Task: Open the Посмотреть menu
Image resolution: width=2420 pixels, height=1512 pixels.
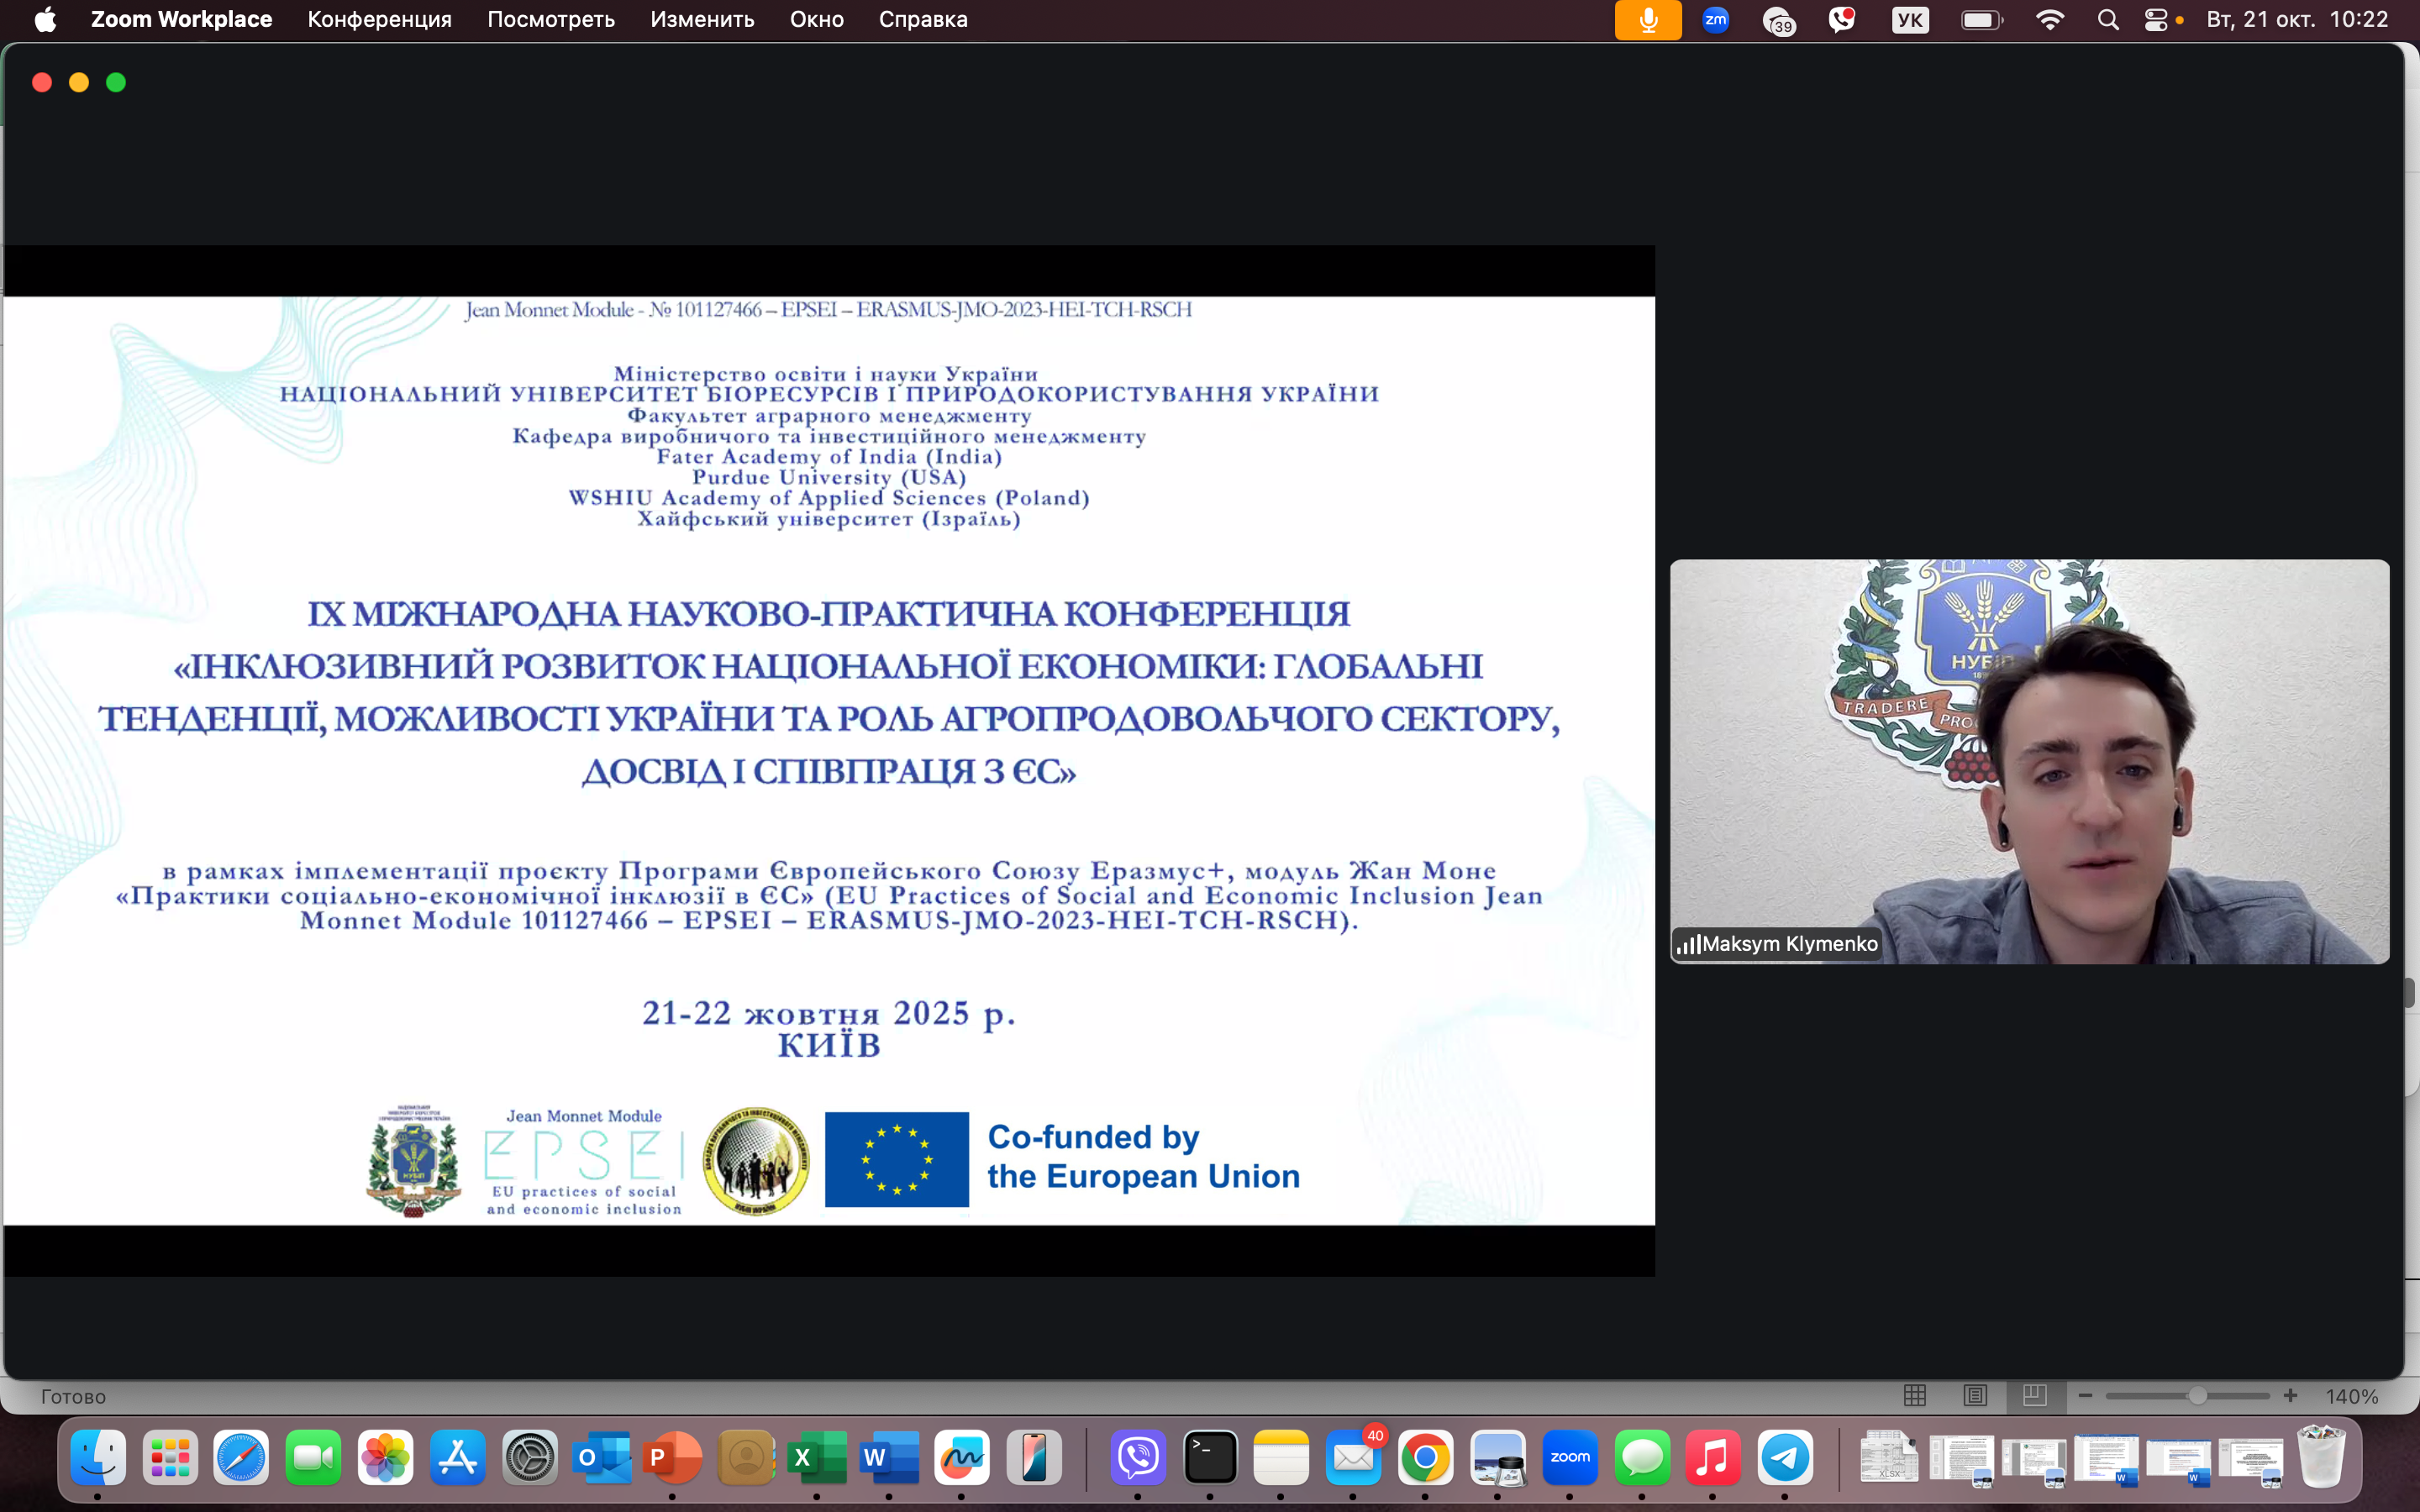Action: coord(550,20)
